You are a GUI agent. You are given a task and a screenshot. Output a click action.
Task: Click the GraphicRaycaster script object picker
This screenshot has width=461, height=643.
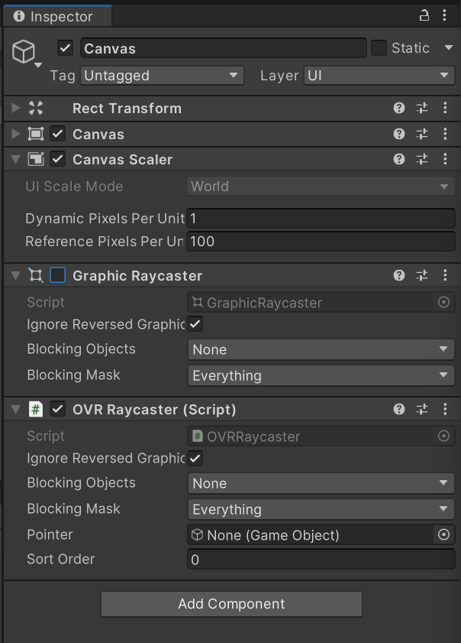443,302
